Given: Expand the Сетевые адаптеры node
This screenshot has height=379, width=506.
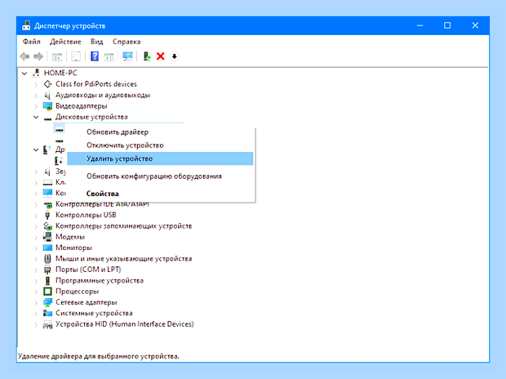Looking at the screenshot, I should (36, 303).
